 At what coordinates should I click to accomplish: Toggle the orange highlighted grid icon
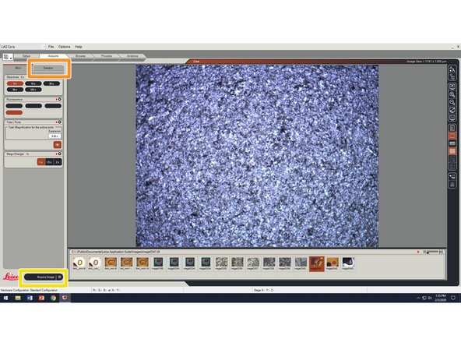click(452, 151)
